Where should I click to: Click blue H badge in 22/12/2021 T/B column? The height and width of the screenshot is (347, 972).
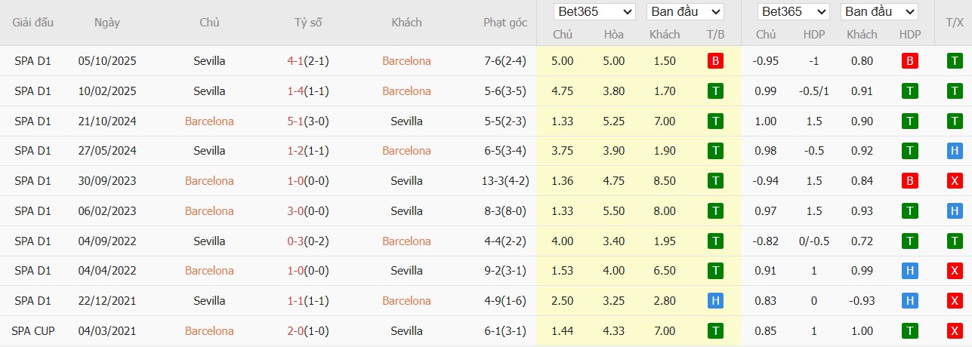(715, 301)
